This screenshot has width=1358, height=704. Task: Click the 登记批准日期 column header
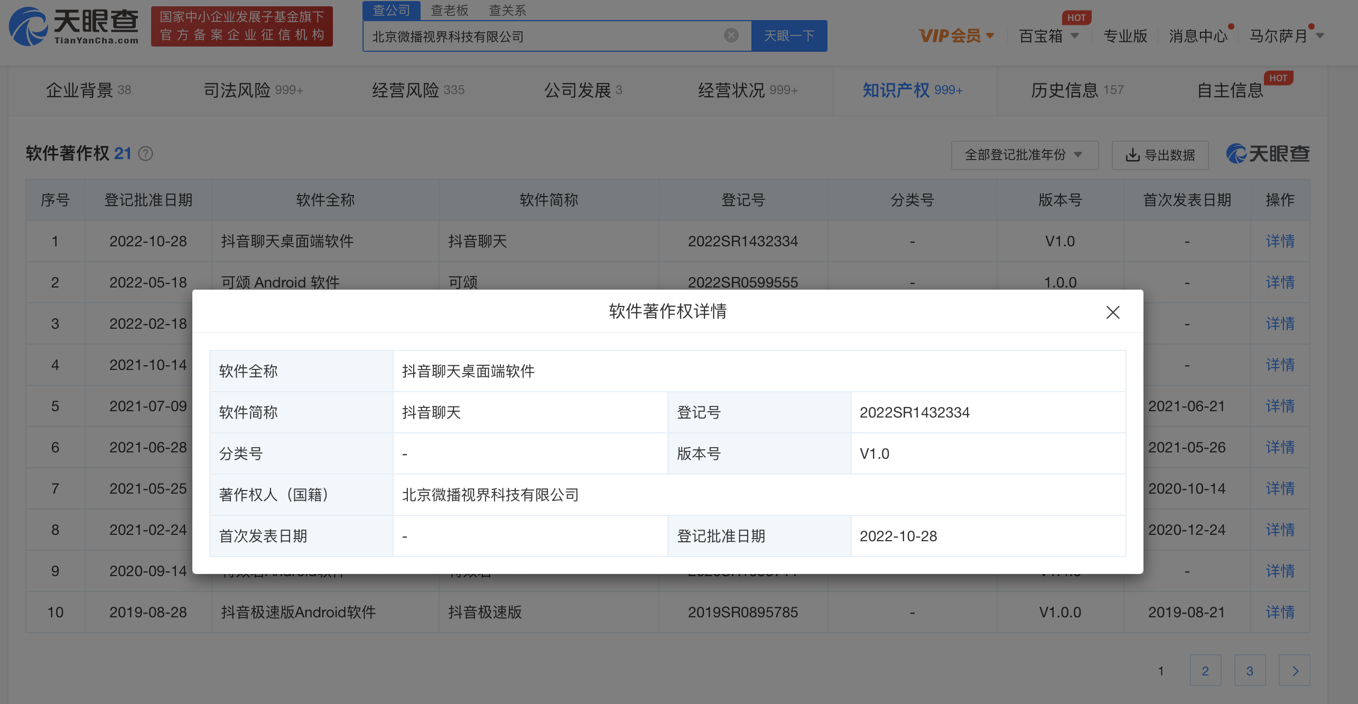[148, 200]
